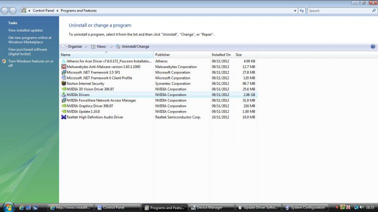Viewport: 378px width, 212px height.
Task: Launch Internet Explorer from Quick Launch
Action: tap(22, 207)
